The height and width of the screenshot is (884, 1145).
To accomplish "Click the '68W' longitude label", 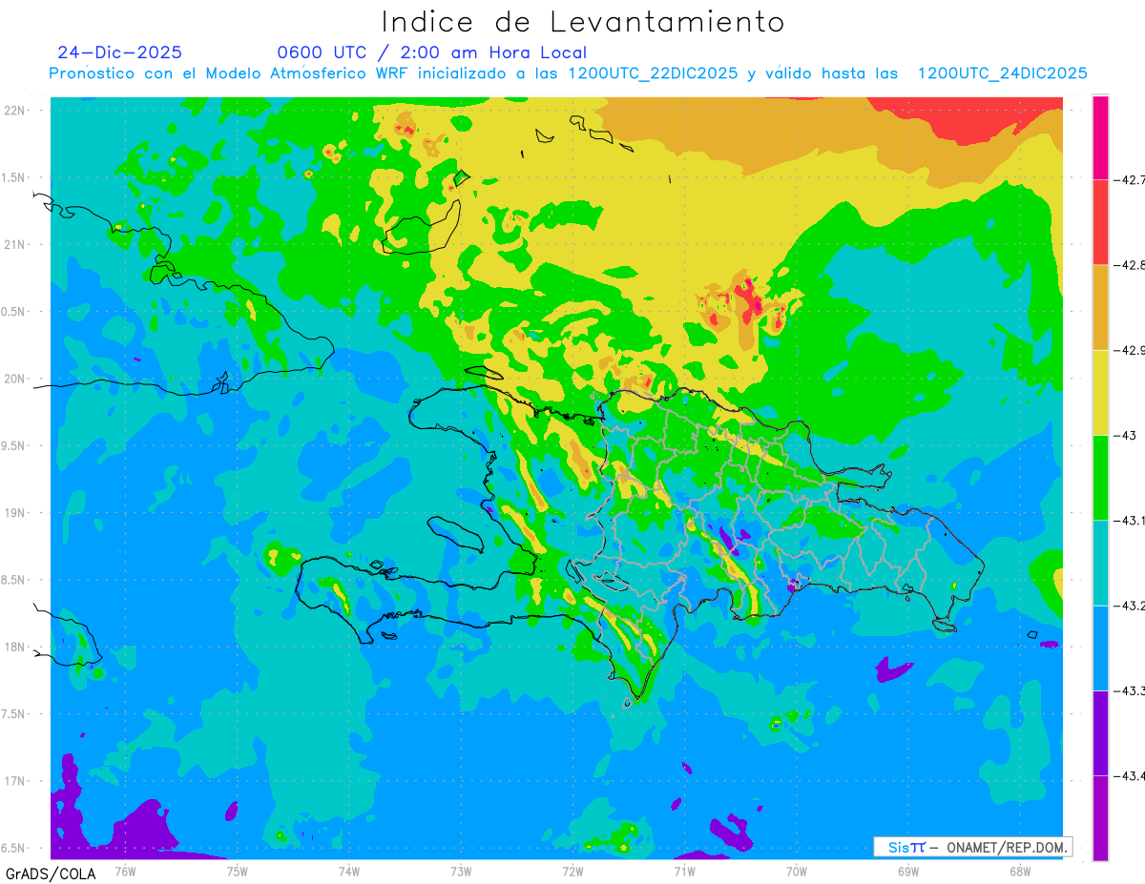I will point(1020,871).
